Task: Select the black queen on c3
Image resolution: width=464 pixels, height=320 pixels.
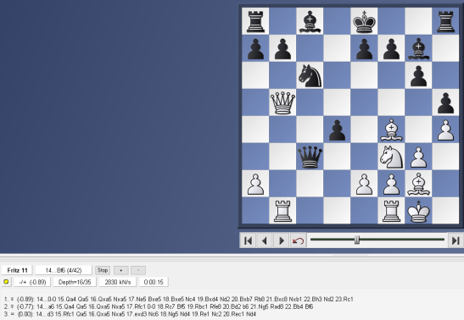Action: click(310, 157)
